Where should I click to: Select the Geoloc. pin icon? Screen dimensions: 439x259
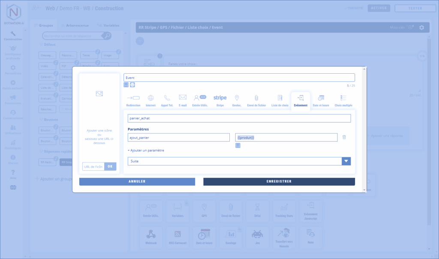237,98
